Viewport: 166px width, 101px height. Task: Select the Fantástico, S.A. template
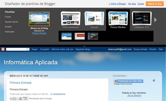click(x=142, y=20)
